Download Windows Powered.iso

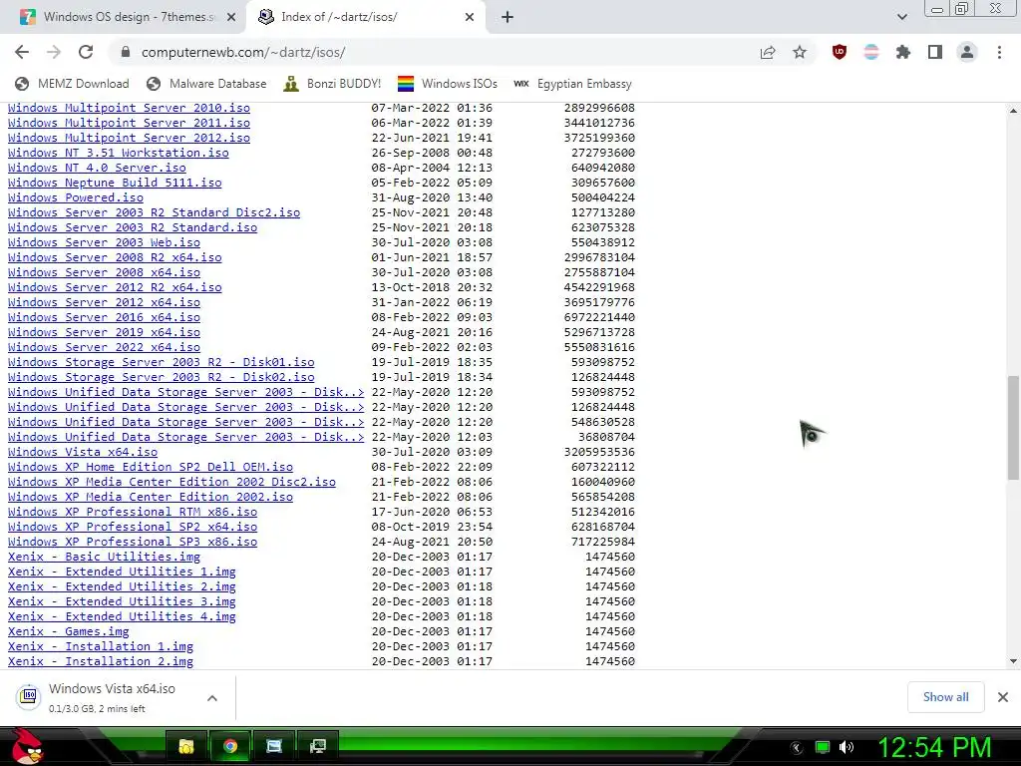coord(76,198)
